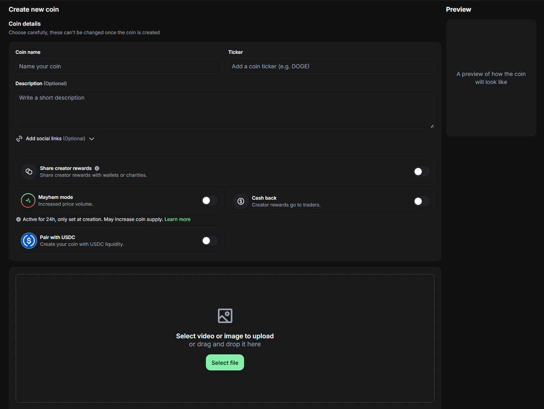Click the Cash back dollar icon
The width and height of the screenshot is (544, 409).
coord(241,201)
